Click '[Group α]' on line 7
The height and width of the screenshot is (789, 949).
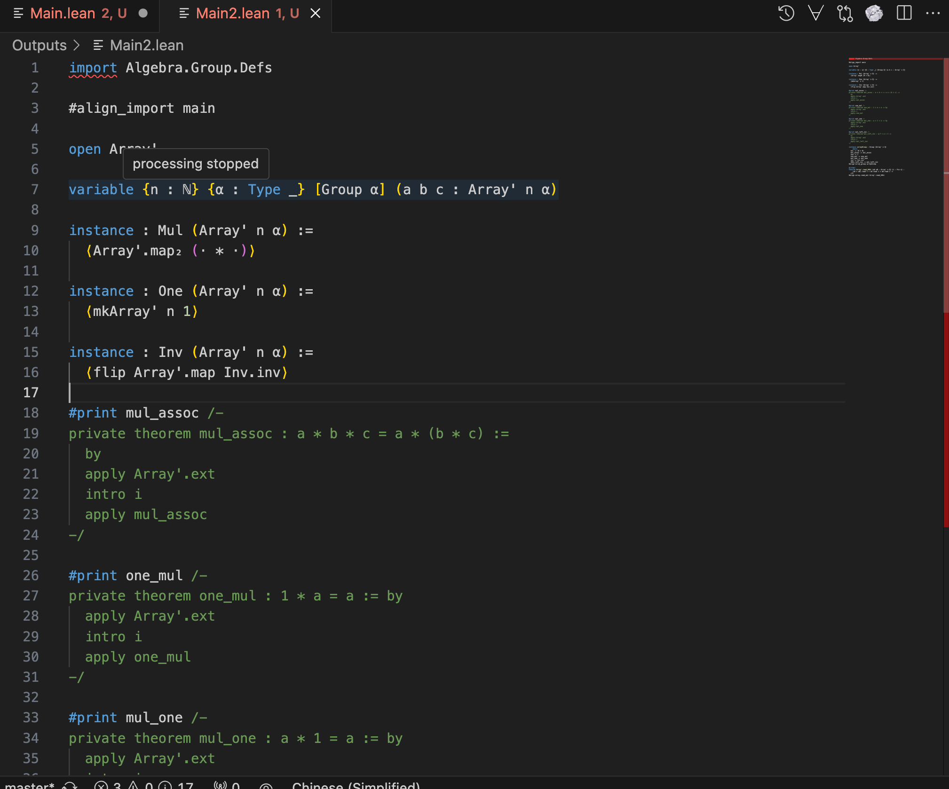click(350, 190)
